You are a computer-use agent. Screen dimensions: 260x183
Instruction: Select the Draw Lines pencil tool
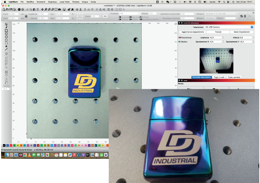(6, 27)
